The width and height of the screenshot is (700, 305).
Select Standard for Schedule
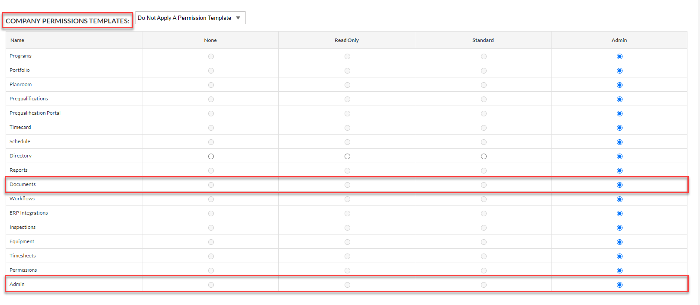point(484,142)
